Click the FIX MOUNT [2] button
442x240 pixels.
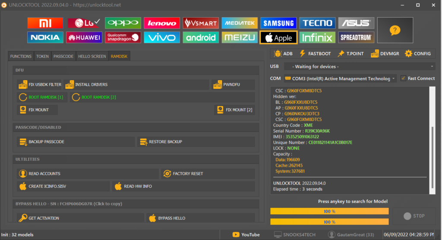[x=234, y=110]
